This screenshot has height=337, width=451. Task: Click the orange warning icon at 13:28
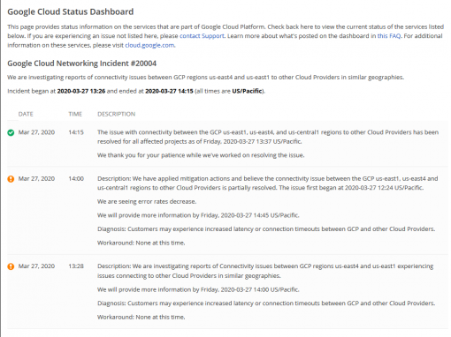(11, 266)
